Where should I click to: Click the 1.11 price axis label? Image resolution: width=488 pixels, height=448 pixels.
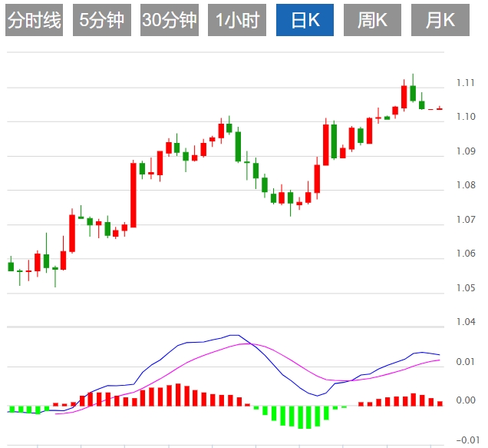pos(466,82)
